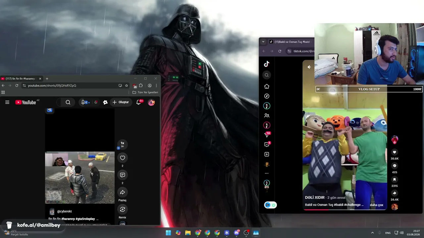Like the YouTube Short with heart
The width and height of the screenshot is (424, 238).
tap(123, 158)
